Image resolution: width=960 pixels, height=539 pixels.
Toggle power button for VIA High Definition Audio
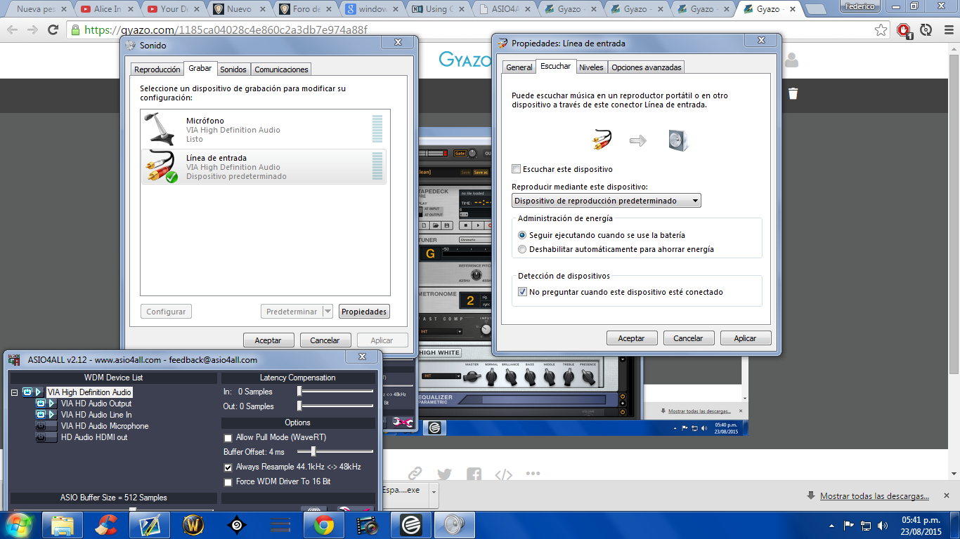coord(27,392)
